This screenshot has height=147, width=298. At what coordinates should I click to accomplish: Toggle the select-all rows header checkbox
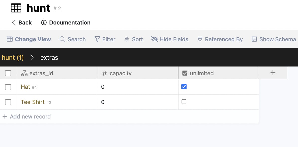8,73
